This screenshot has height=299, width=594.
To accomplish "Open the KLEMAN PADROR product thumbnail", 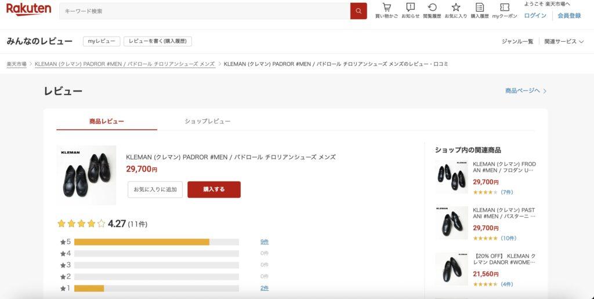I will [x=86, y=175].
